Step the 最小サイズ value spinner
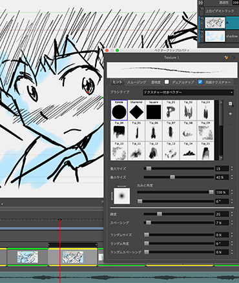The width and height of the screenshot is (239, 283). (x=232, y=177)
